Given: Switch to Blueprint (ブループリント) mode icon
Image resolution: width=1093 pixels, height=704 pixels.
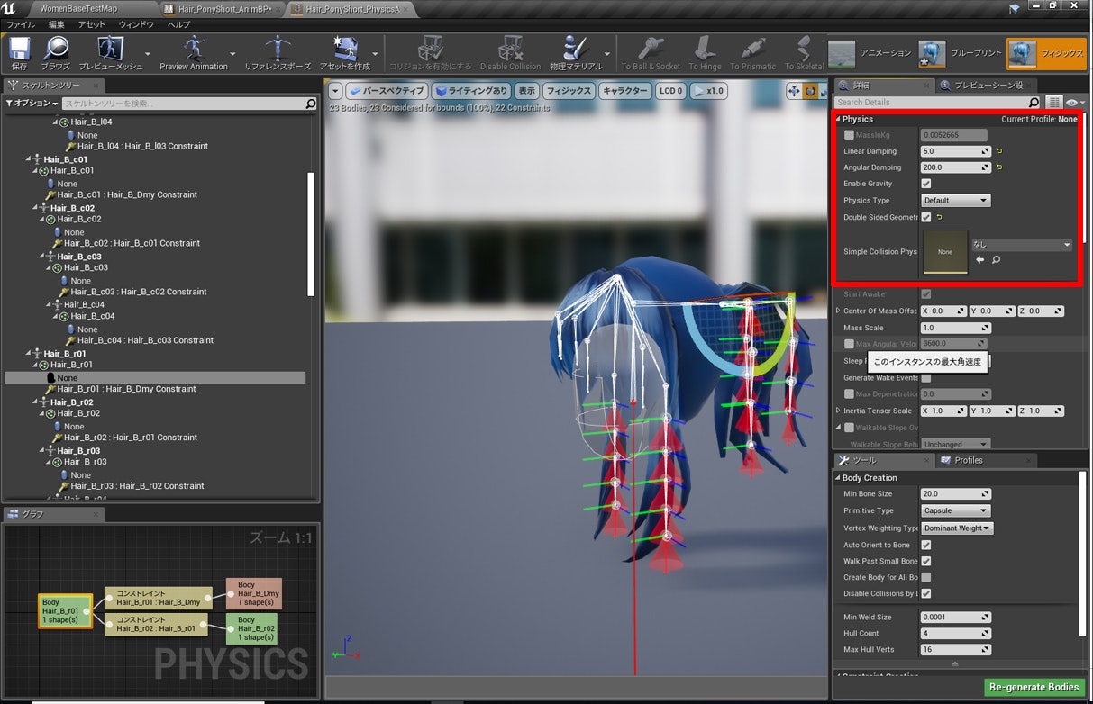Looking at the screenshot, I should [x=932, y=53].
